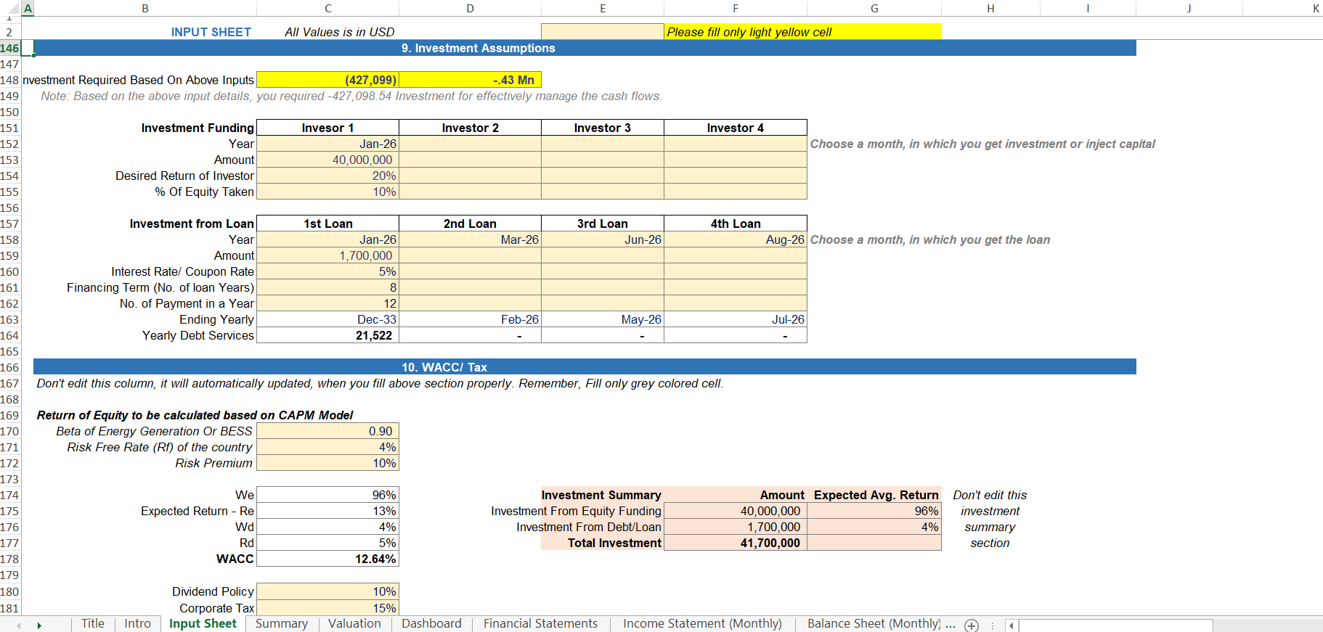Click Risk Premium 10% cell
Image resolution: width=1323 pixels, height=632 pixels.
coord(327,463)
